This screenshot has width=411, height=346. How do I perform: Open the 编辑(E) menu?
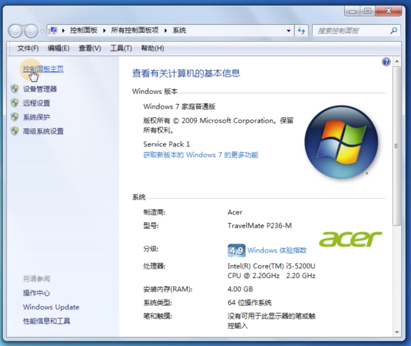tap(59, 48)
